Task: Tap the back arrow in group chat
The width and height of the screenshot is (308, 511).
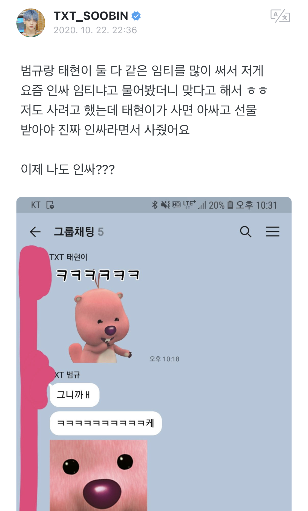Action: pyautogui.click(x=35, y=232)
